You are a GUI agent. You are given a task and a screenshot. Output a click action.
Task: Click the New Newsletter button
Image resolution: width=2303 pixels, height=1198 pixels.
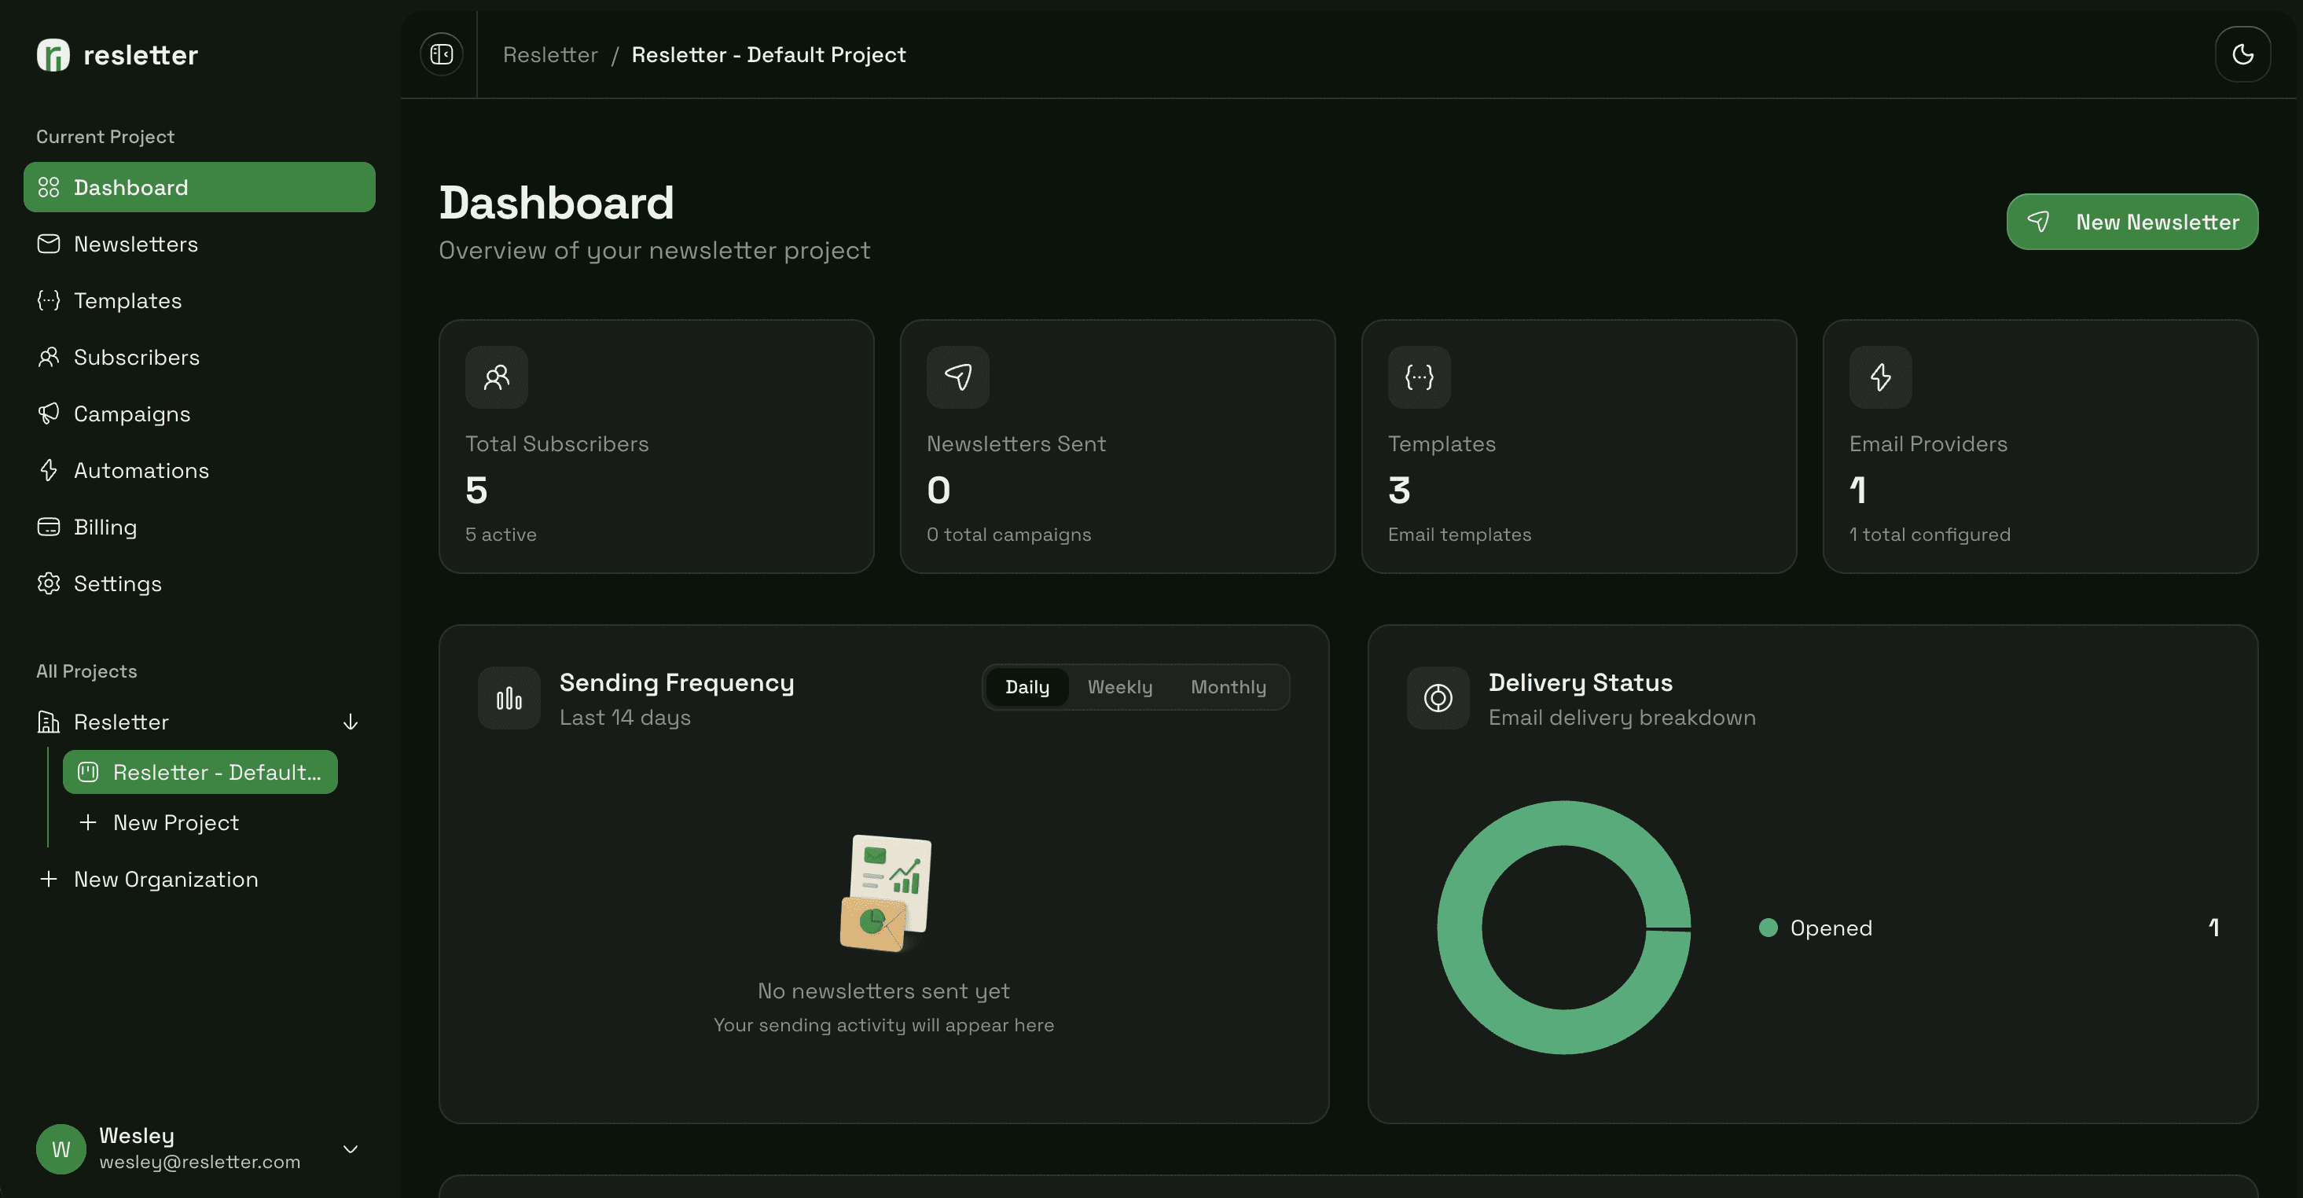pos(2132,221)
